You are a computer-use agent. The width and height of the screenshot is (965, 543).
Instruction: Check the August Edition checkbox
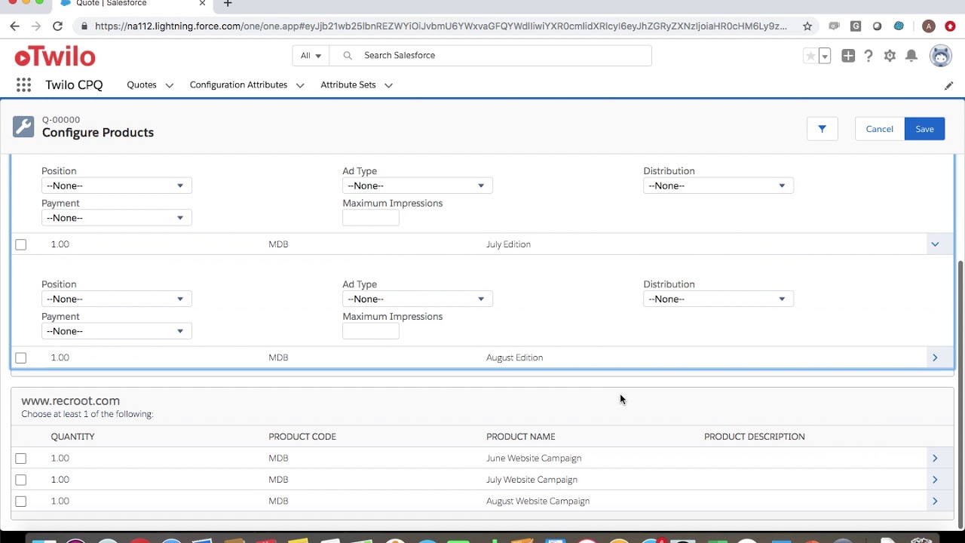(x=21, y=358)
